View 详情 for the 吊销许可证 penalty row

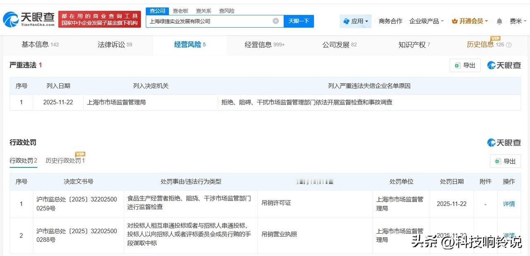(x=509, y=204)
